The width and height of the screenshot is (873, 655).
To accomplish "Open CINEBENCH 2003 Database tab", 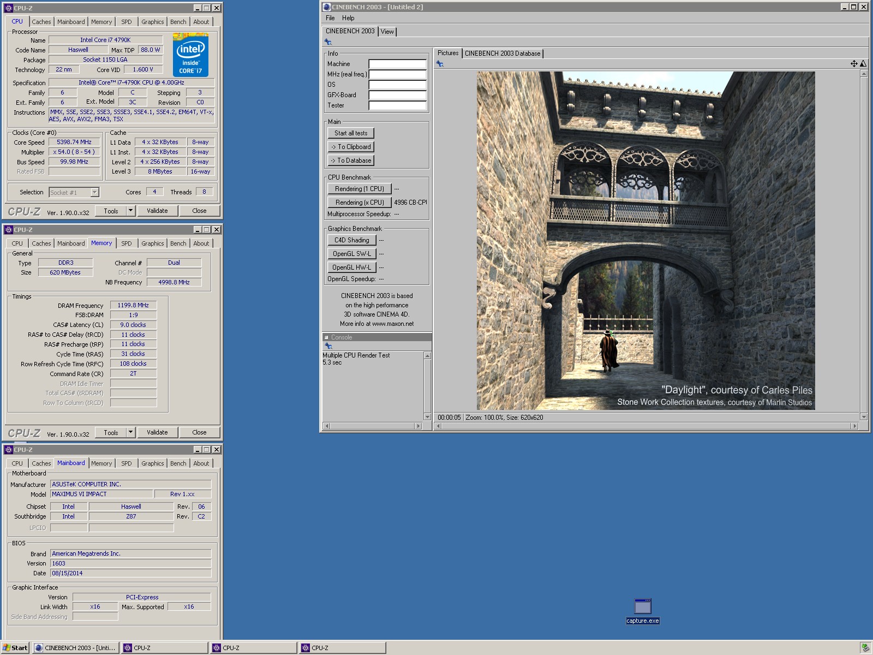I will pyautogui.click(x=503, y=53).
